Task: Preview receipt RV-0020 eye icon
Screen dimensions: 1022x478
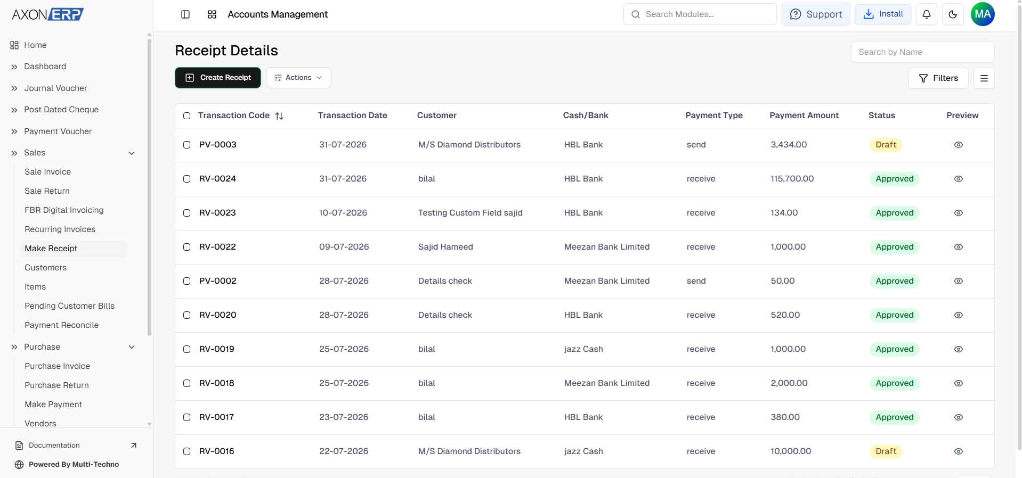Action: tap(959, 315)
